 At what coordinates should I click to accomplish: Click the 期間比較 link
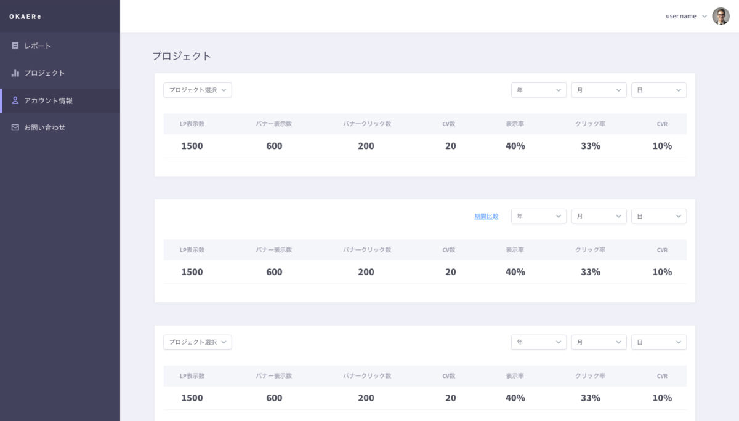486,217
